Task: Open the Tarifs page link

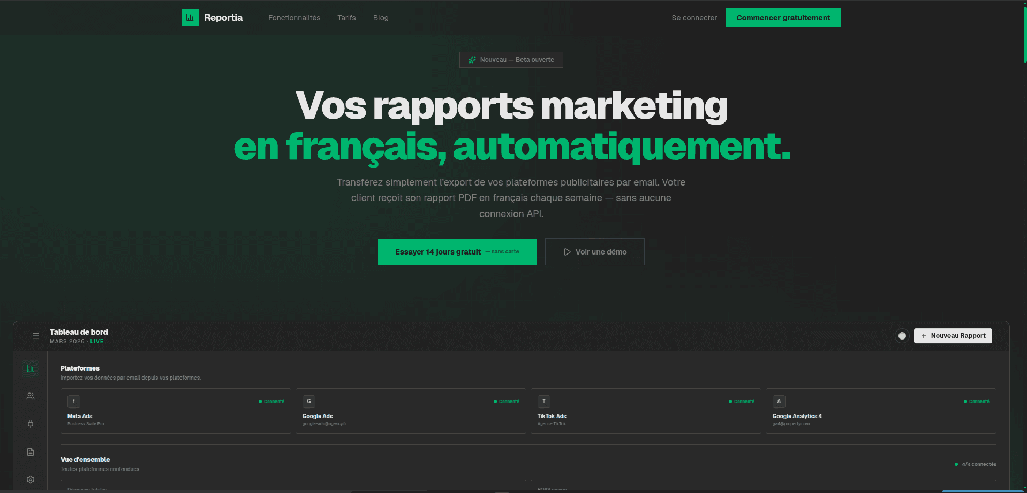Action: coord(346,18)
